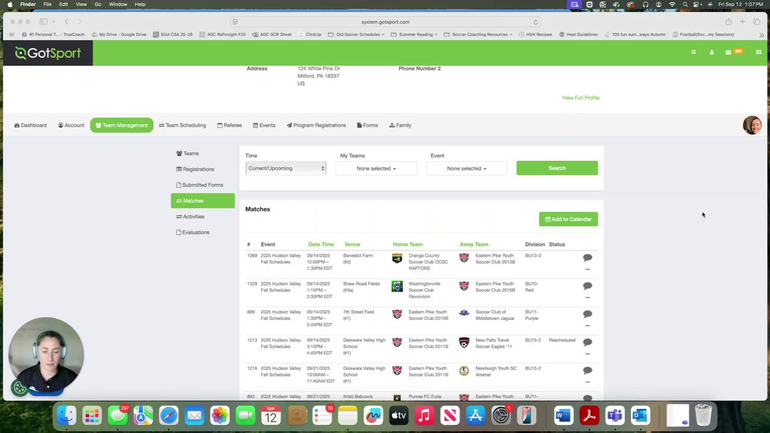Click Add to Calendar button
This screenshot has width=770, height=433.
click(x=568, y=219)
